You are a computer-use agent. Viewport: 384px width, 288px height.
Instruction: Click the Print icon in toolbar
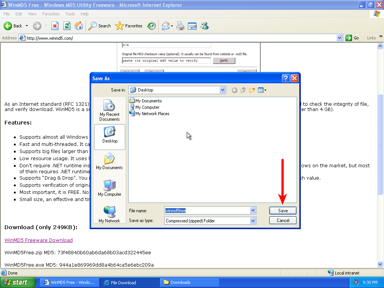pyautogui.click(x=180, y=26)
